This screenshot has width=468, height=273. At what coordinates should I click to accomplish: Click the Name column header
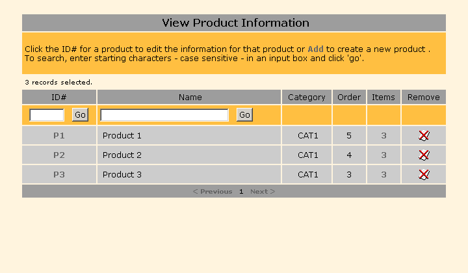click(190, 97)
